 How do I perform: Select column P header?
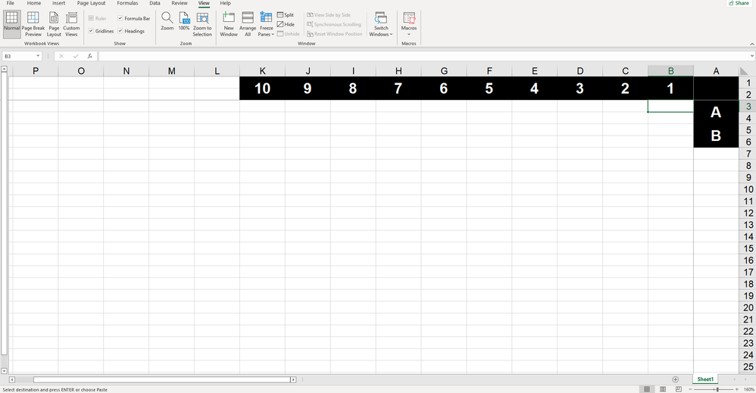click(x=35, y=71)
